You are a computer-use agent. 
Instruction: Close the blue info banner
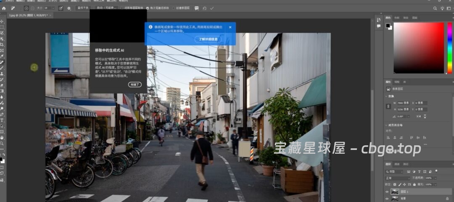(x=230, y=27)
